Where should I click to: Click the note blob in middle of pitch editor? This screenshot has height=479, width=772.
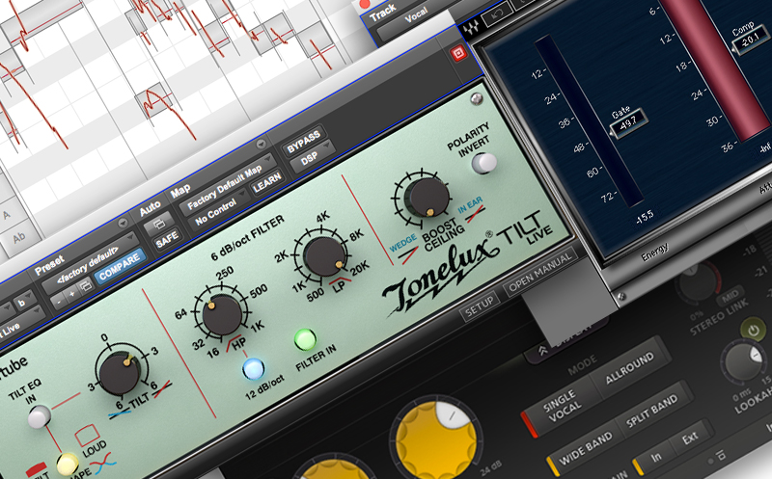(x=153, y=99)
